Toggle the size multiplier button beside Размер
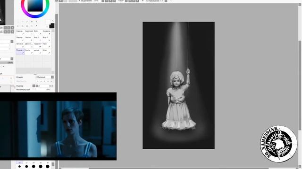The width and height of the screenshot is (302, 169). tap(34, 86)
